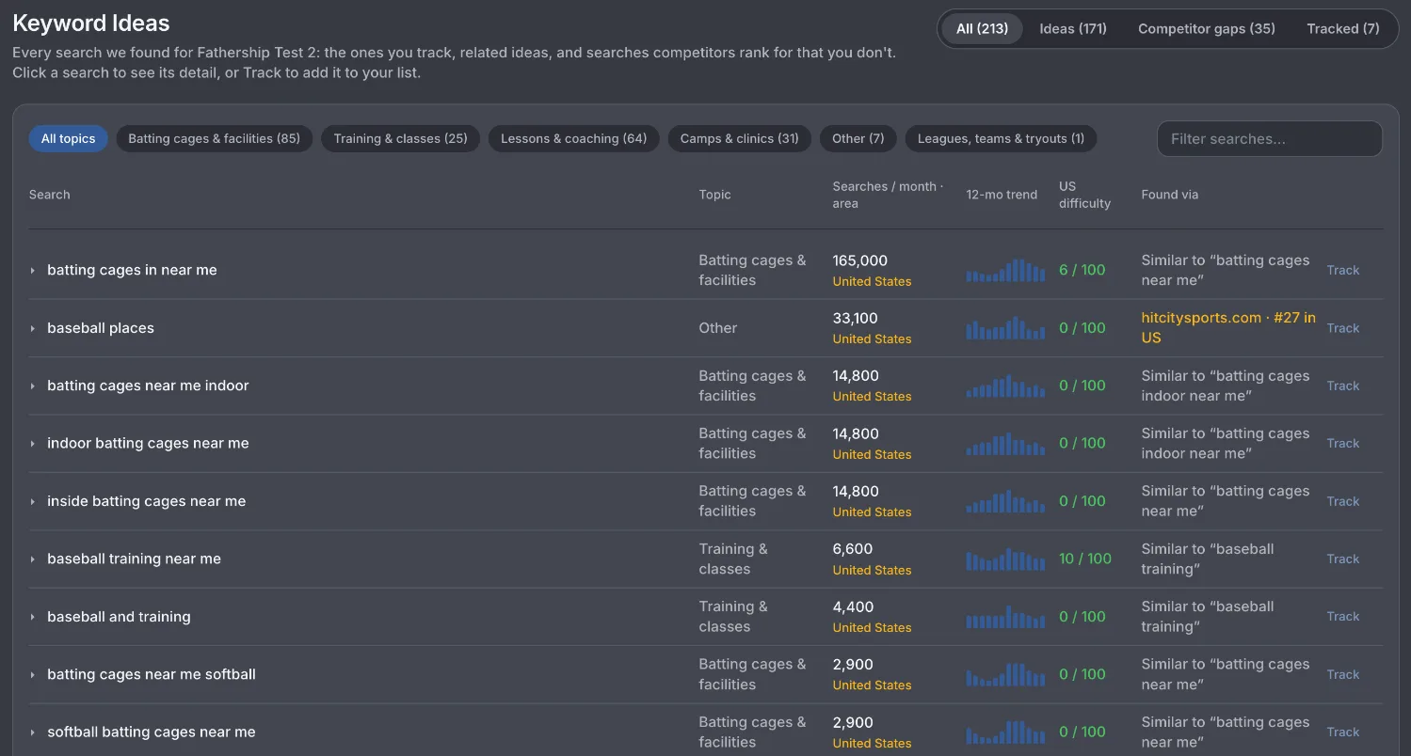This screenshot has width=1411, height=756.
Task: Expand the "batting cages near me indoor" row
Action: point(32,386)
